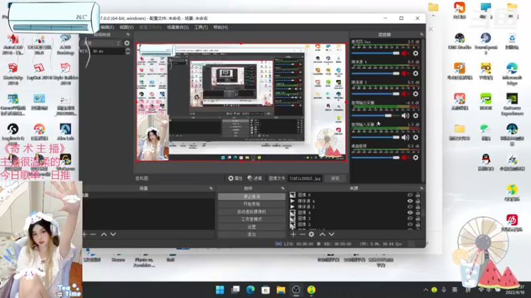
Task: Open the 帮助(H) menu
Action: (x=220, y=27)
